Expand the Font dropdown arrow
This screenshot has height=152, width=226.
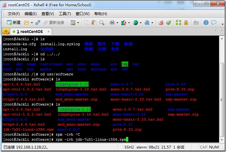pos(152,23)
